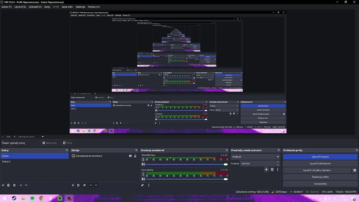Open advanced audio properties gears icon
359x202 pixels.
click(142, 185)
